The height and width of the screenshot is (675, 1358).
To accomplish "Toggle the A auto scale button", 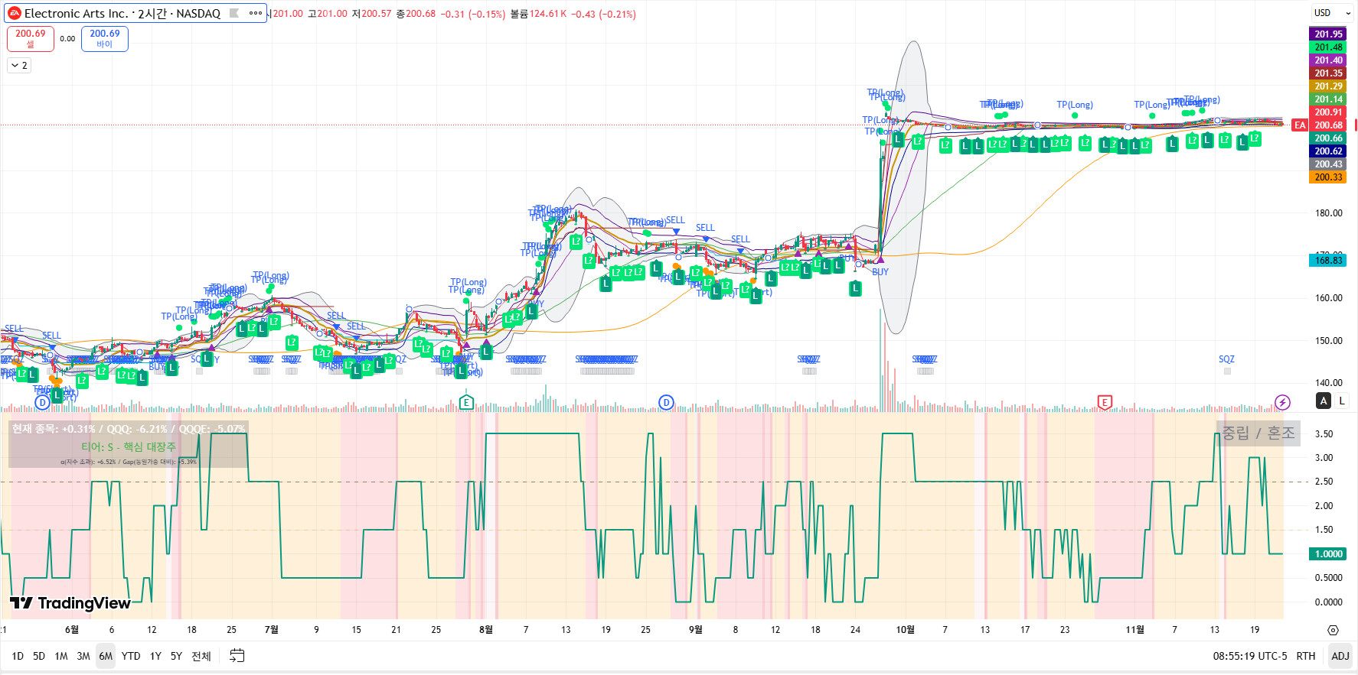I will pos(1324,401).
